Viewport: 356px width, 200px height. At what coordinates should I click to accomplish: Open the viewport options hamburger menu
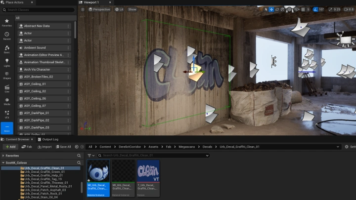[83, 9]
